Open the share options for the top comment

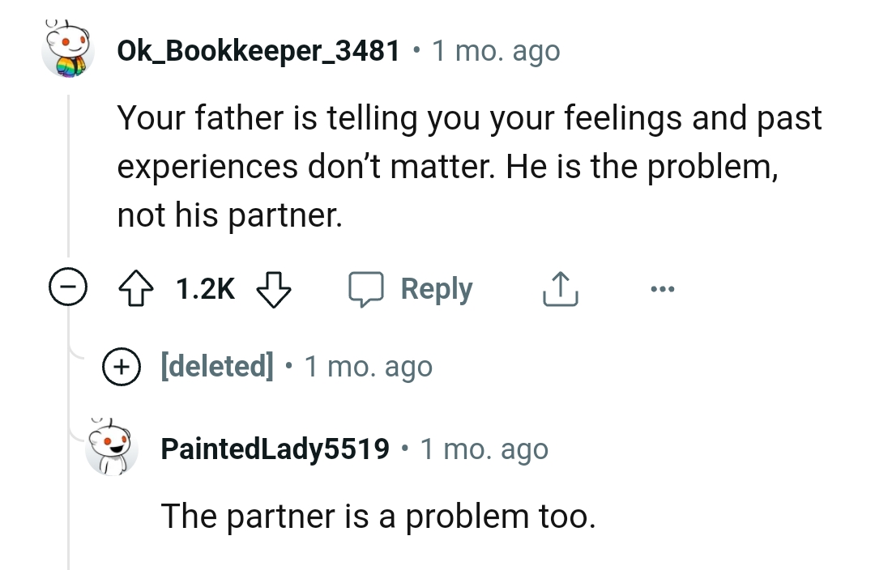pyautogui.click(x=560, y=287)
